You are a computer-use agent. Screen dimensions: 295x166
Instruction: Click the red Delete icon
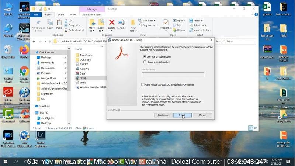pyautogui.click(x=112, y=23)
